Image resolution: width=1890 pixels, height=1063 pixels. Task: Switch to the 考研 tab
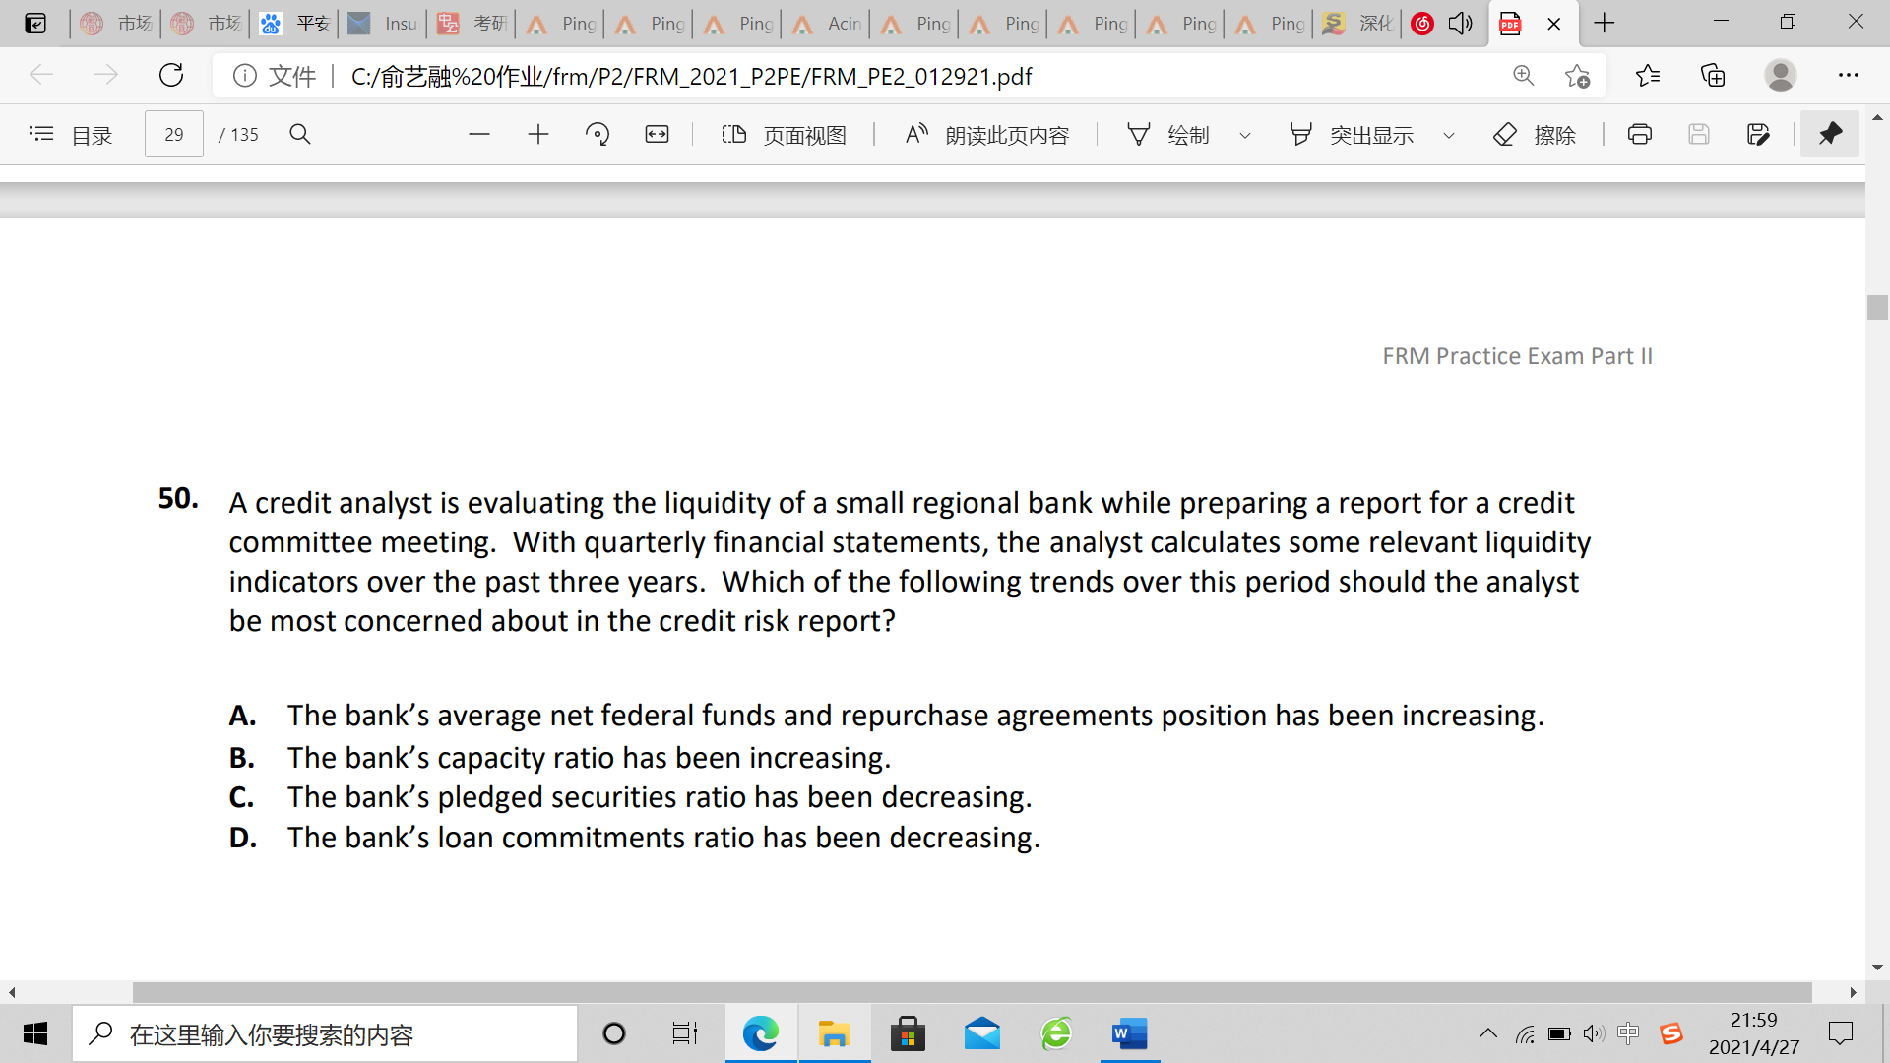(x=472, y=24)
